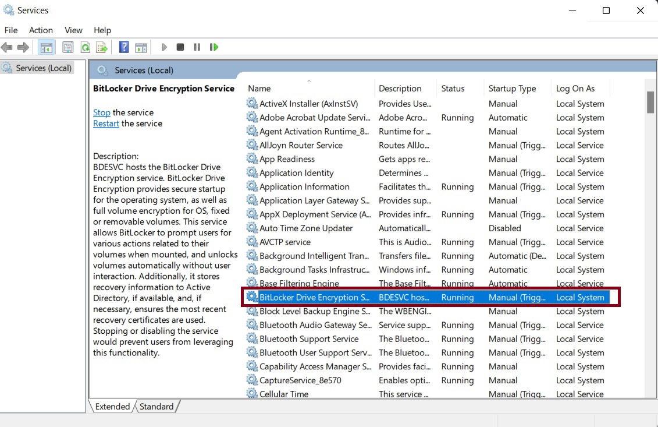
Task: Click the Back arrow toolbar icon
Action: click(x=7, y=47)
